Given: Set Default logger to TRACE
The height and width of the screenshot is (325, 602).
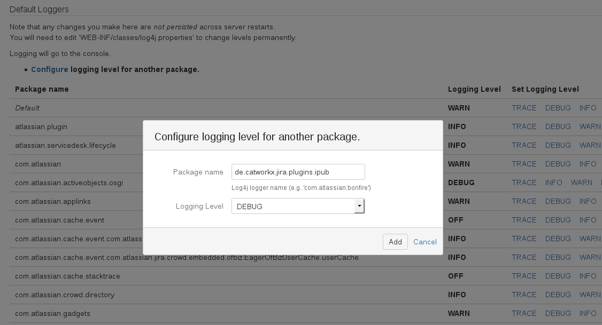Looking at the screenshot, I should click(x=524, y=108).
